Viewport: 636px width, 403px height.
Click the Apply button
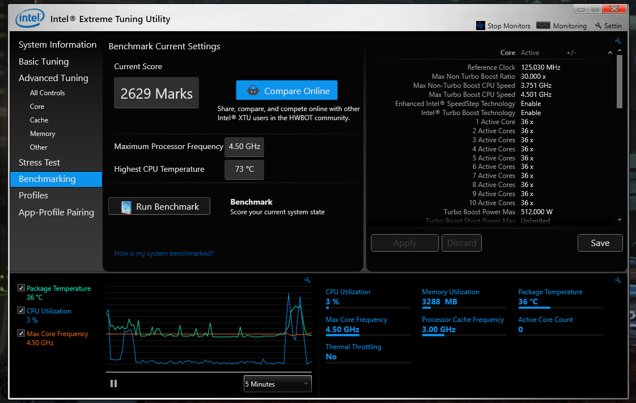405,243
